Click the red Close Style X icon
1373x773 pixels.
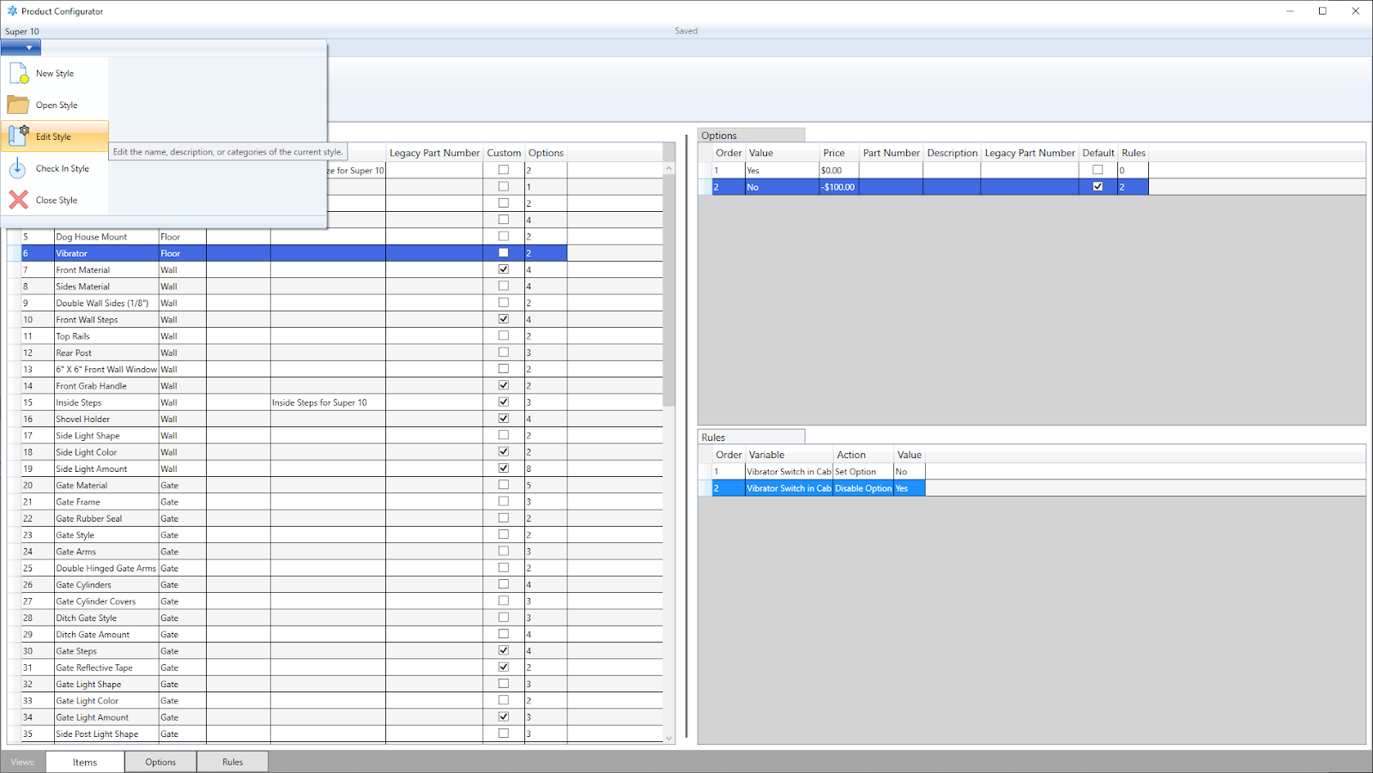pos(18,200)
